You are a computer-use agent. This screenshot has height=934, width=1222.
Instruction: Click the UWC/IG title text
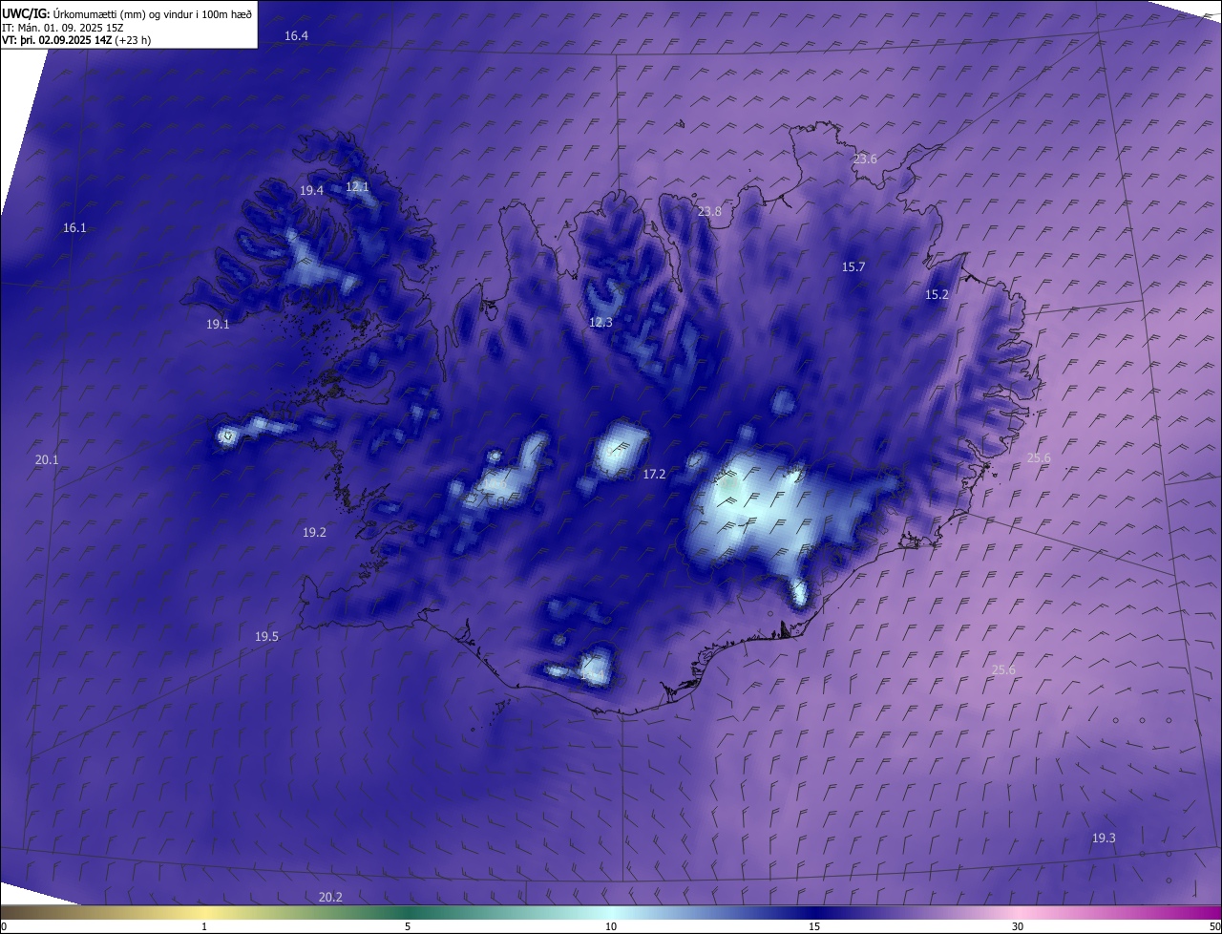25,14
